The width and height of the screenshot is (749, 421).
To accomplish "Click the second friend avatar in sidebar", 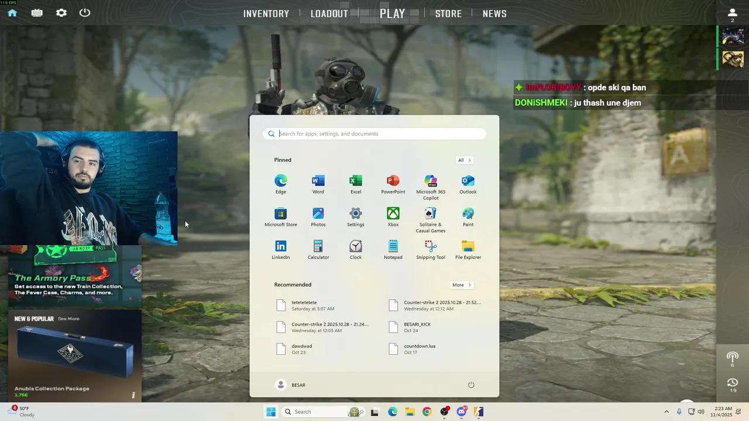I will click(733, 59).
